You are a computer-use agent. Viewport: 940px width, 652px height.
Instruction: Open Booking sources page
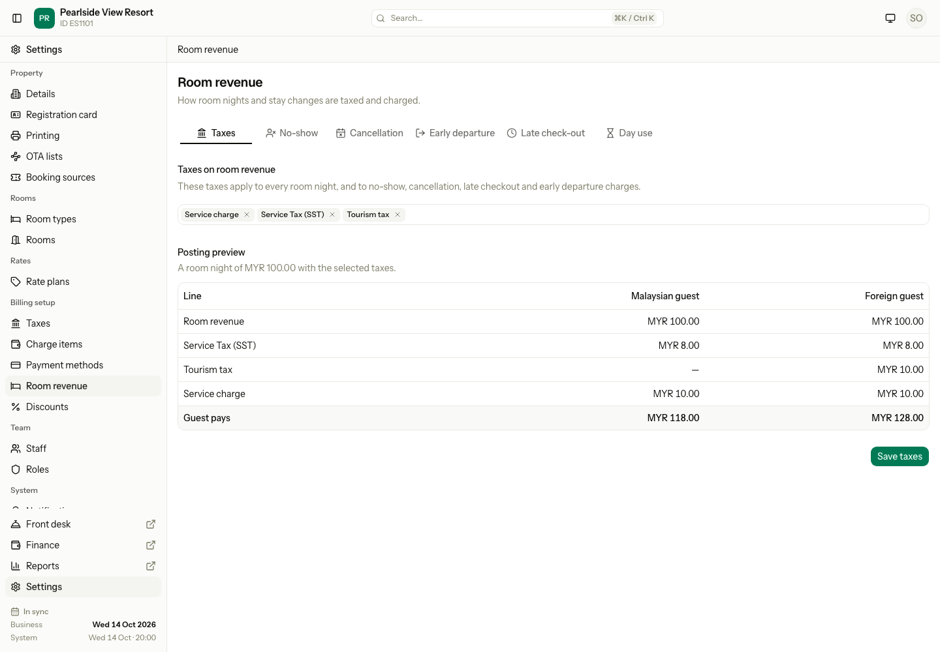[x=84, y=177]
